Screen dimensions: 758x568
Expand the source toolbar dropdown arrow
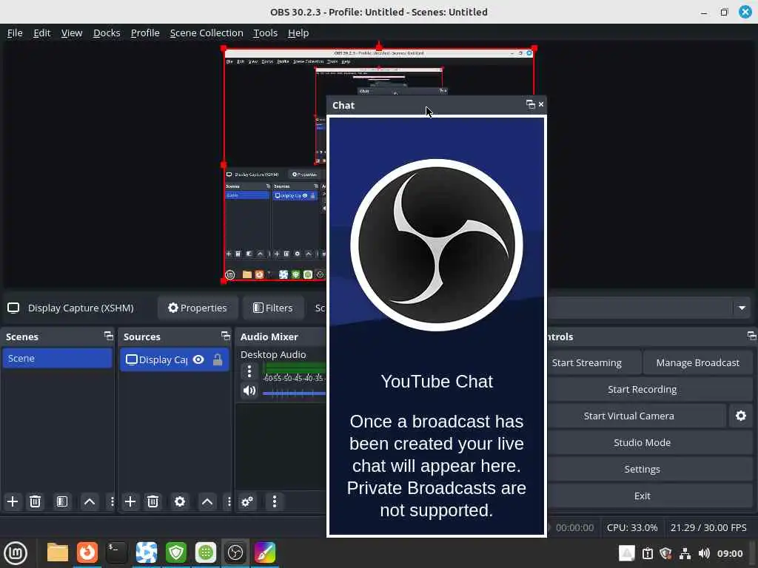pyautogui.click(x=742, y=308)
